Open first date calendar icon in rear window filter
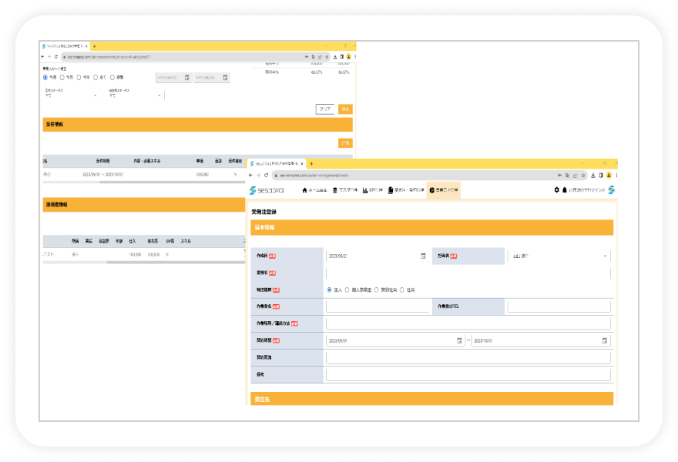678x462 pixels. [x=186, y=77]
